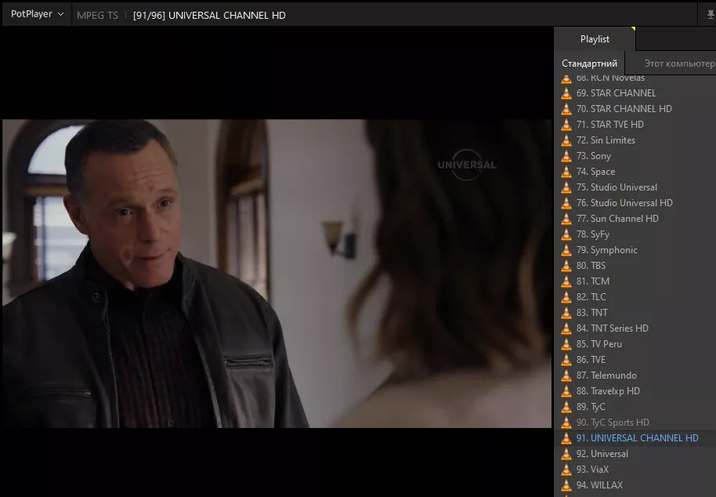
Task: Select playlist item 87. Telemundo
Action: 635,375
